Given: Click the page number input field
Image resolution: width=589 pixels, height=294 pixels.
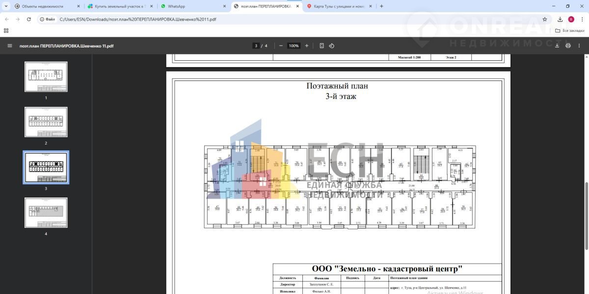Looking at the screenshot, I should coord(256,46).
